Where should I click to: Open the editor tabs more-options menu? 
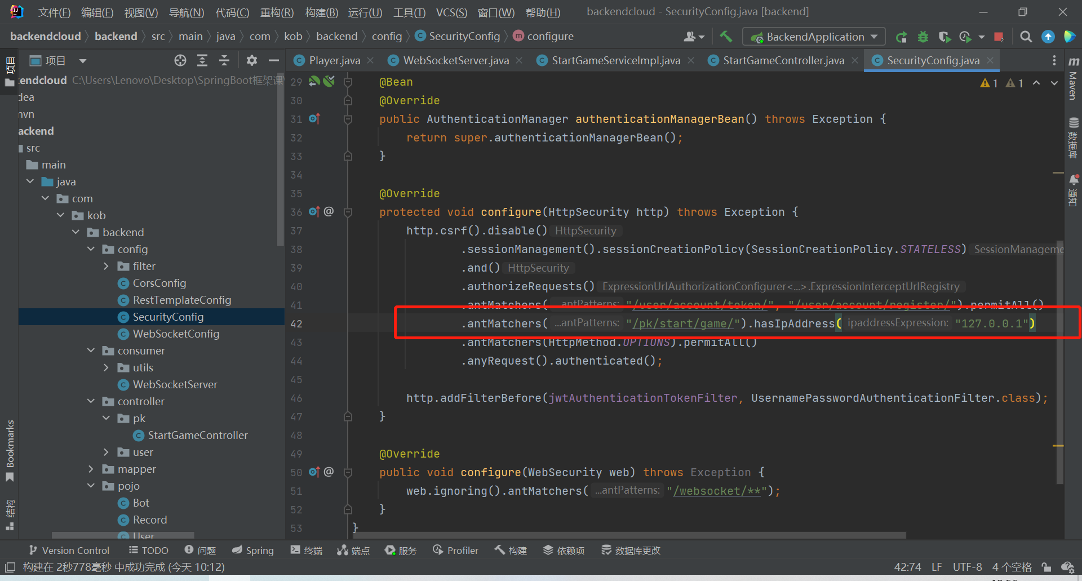pyautogui.click(x=1054, y=60)
